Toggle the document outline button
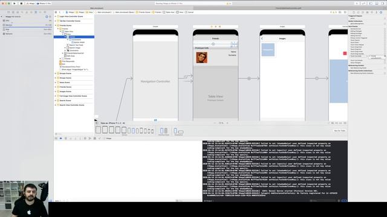The width and height of the screenshot is (387, 217). 97,123
